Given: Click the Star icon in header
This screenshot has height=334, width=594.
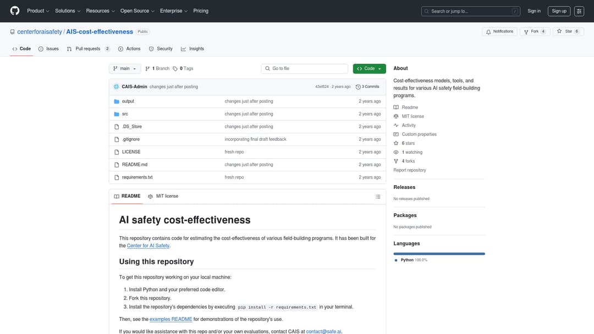Looking at the screenshot, I should click(x=559, y=31).
